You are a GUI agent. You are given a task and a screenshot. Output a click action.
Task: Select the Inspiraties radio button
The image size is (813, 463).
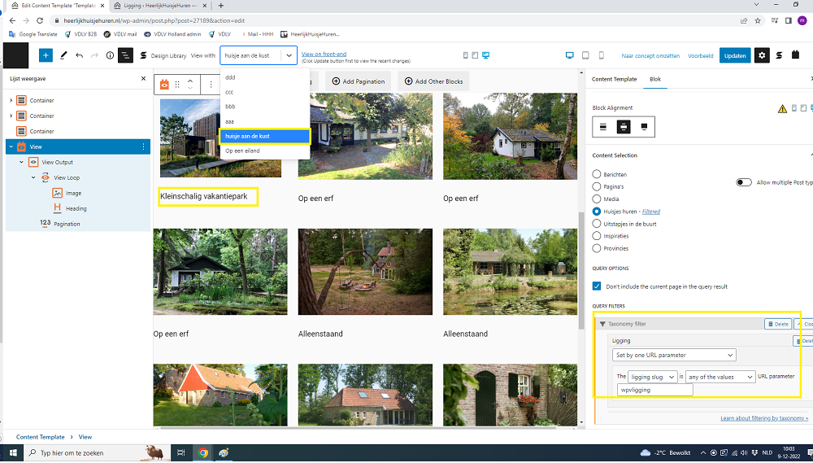click(x=597, y=236)
